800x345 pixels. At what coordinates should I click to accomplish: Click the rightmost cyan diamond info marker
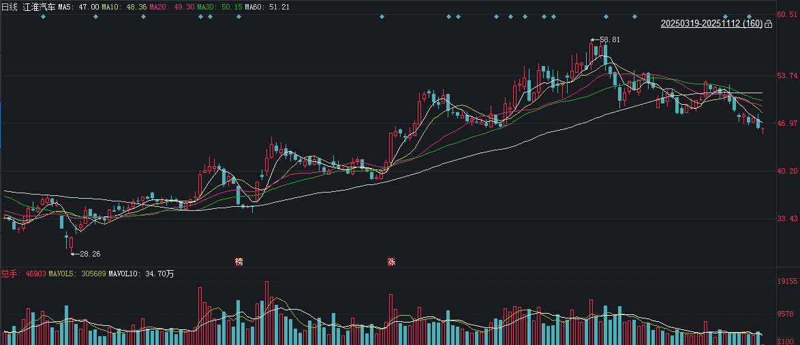pyautogui.click(x=749, y=16)
